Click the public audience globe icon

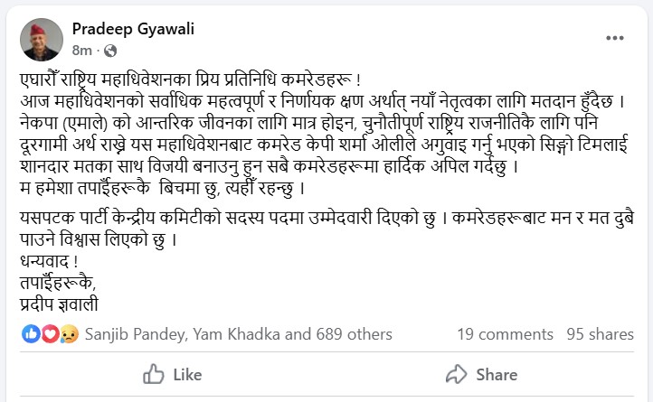[110, 49]
